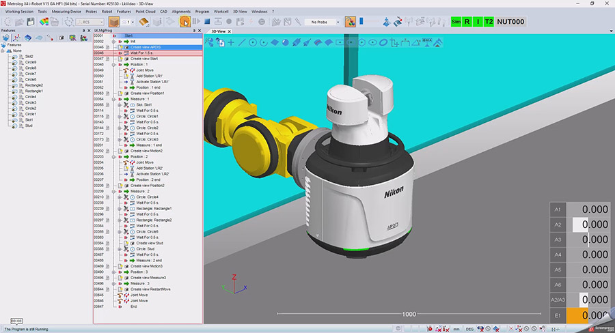Select Rectangle2 in the Features tree

[x=33, y=85]
